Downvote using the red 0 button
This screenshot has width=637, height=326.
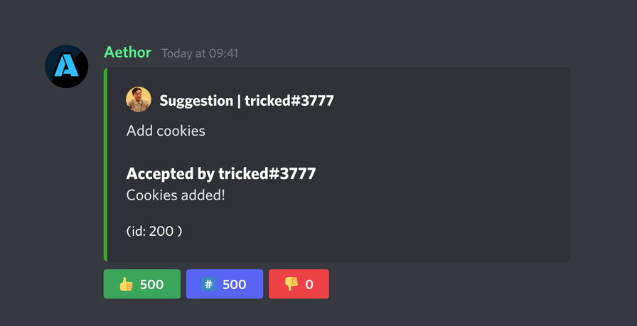coord(299,284)
